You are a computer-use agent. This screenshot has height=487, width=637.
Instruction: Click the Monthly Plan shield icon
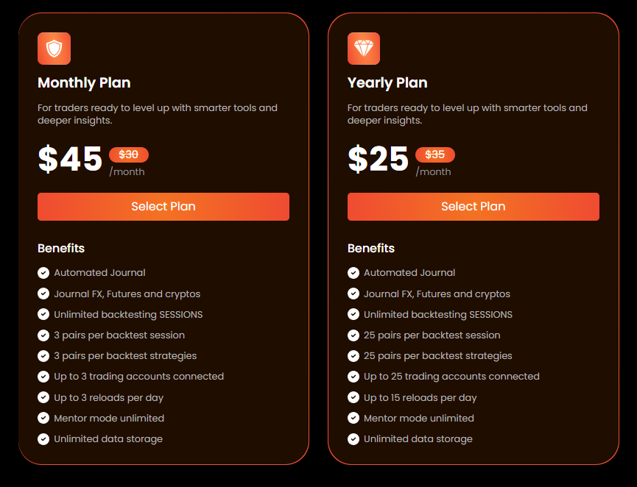54,49
